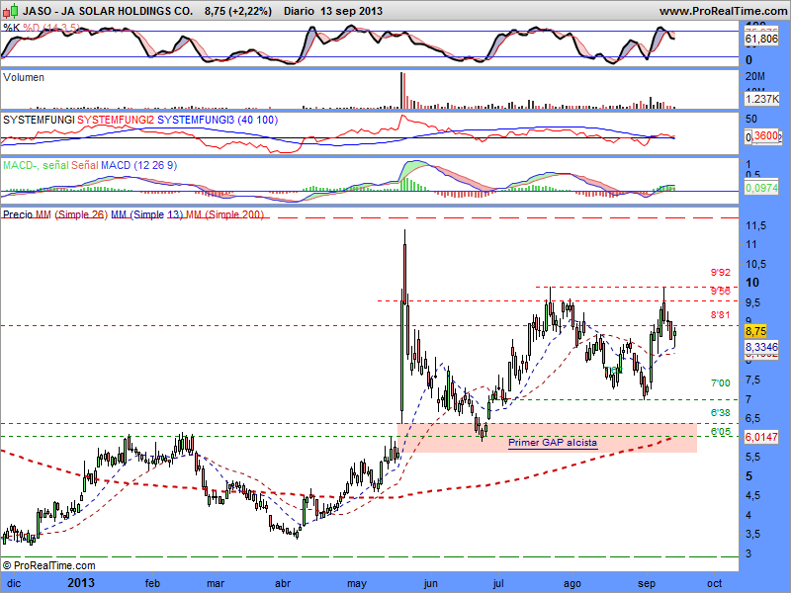Click the bold 10 tick on price scale
Screen dimensions: 791x593
tap(752, 283)
